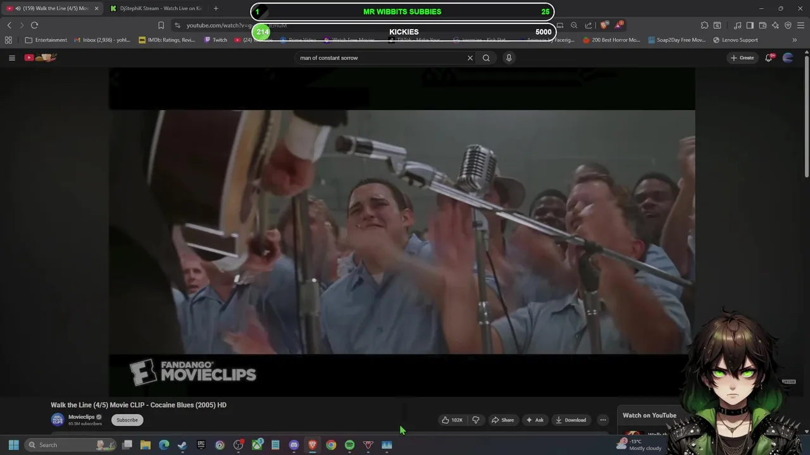
Task: Switch to Brave browser in the taskbar
Action: click(x=313, y=445)
